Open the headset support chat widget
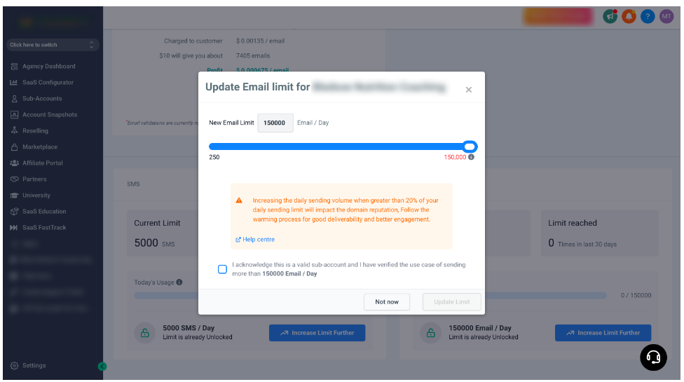This screenshot has width=684, height=382. point(653,357)
